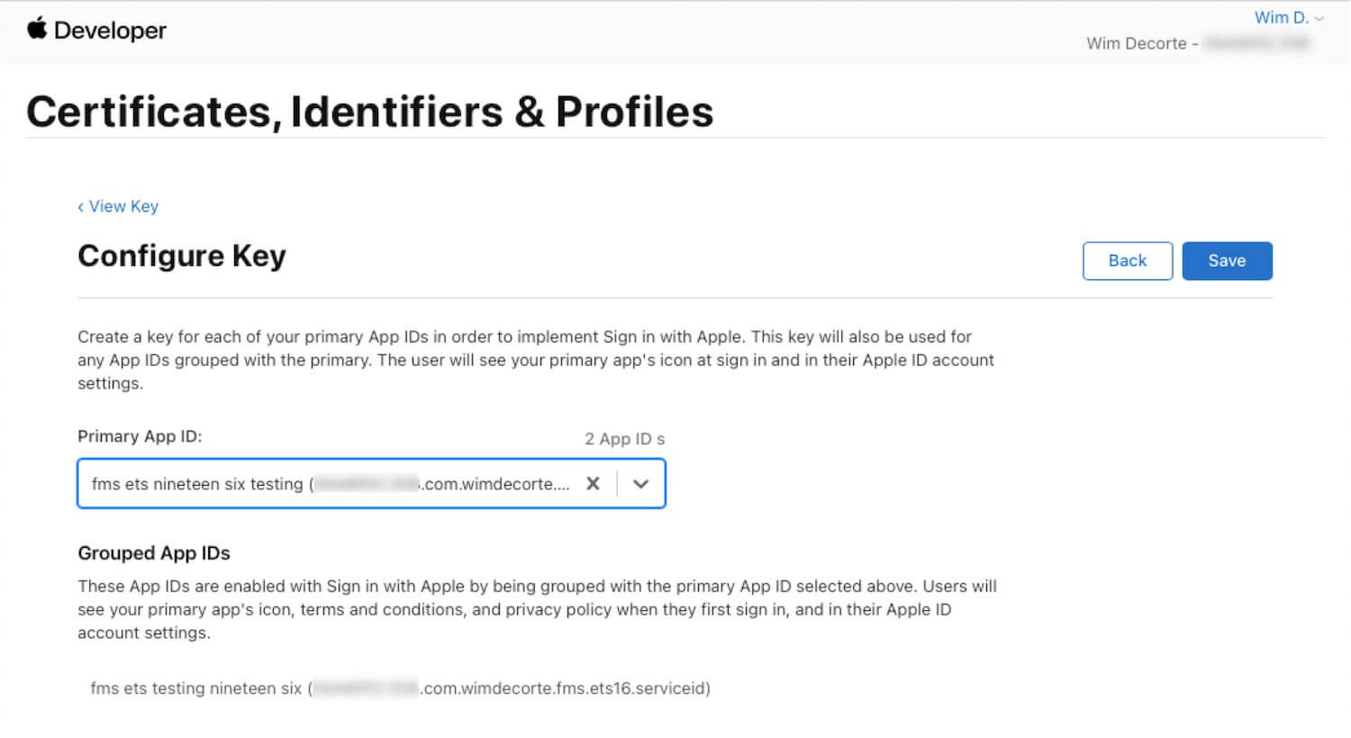This screenshot has height=738, width=1351.
Task: Click inside the Primary App ID field
Action: (x=371, y=484)
